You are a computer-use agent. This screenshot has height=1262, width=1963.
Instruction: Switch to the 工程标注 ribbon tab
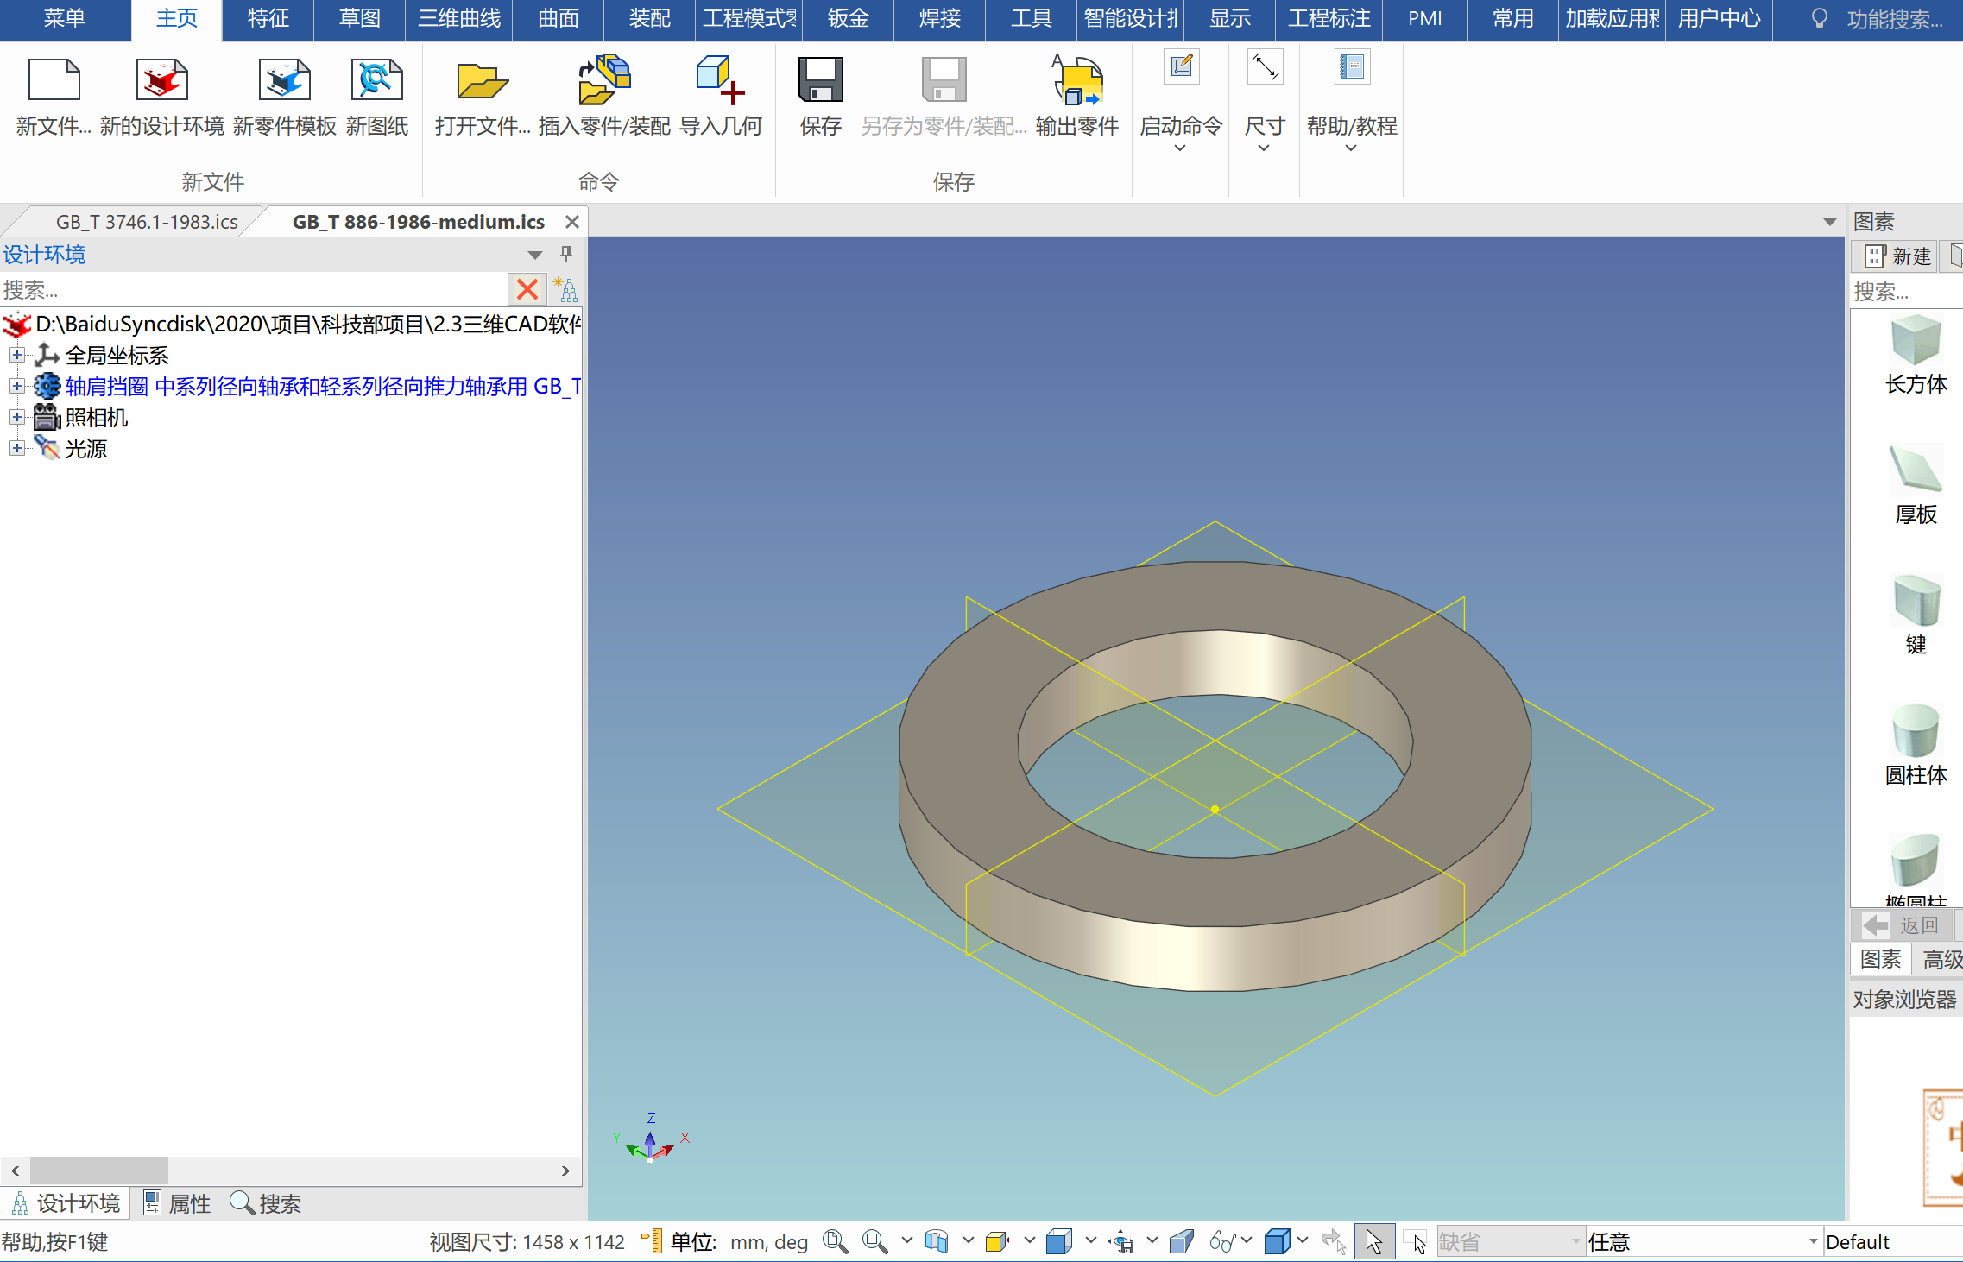pyautogui.click(x=1329, y=19)
